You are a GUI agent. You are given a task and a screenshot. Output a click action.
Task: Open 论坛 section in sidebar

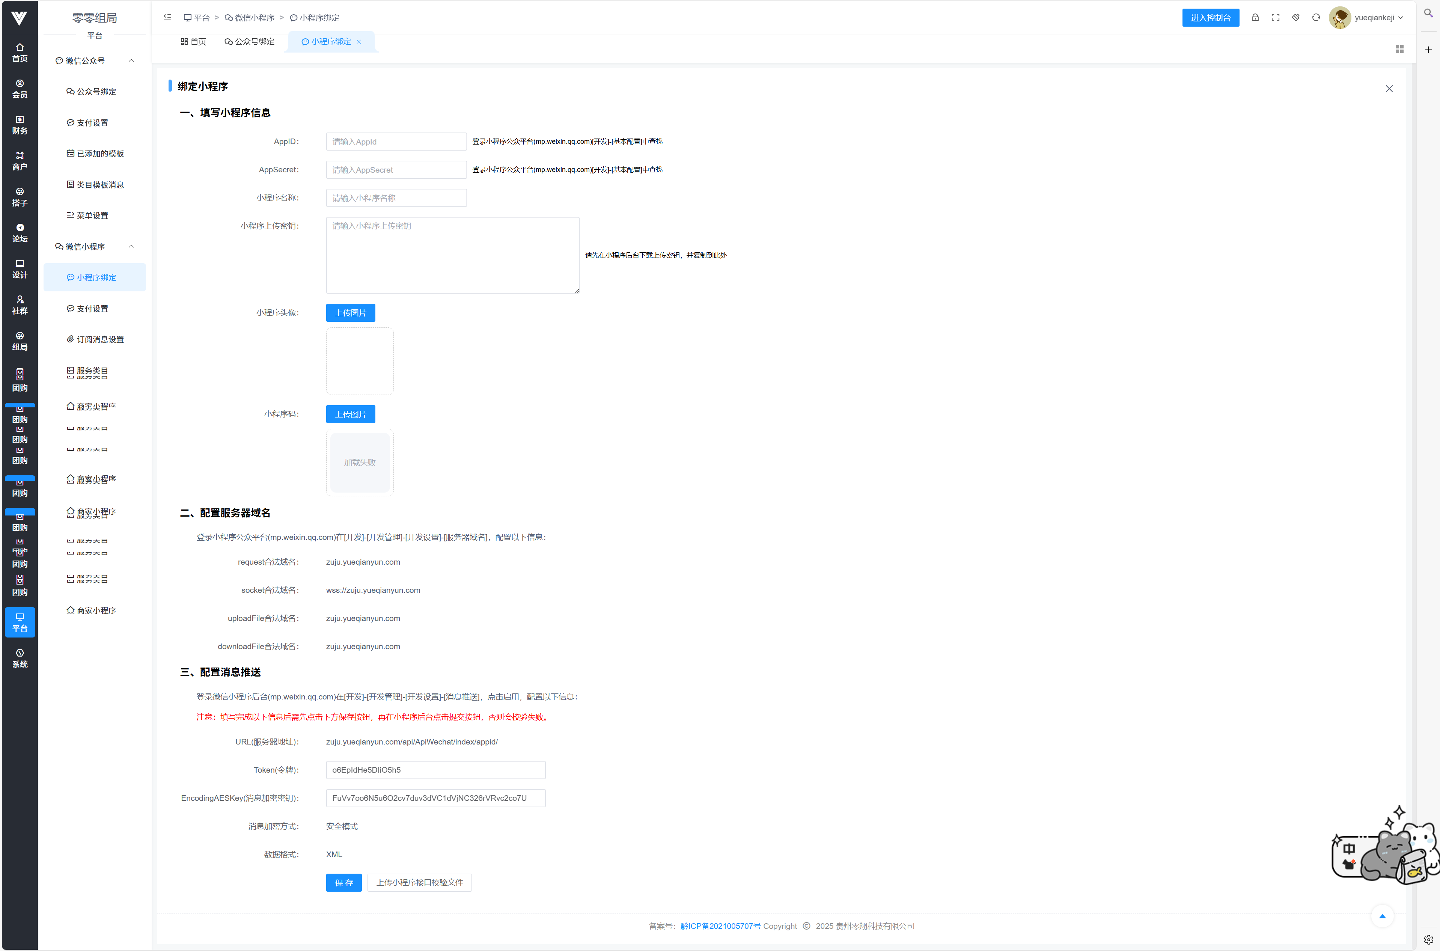pos(20,233)
